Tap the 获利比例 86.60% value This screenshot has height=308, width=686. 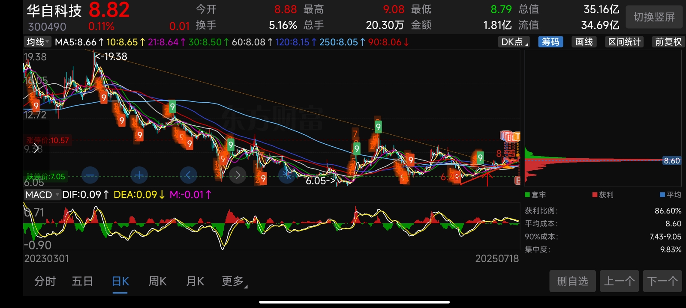(x=668, y=211)
